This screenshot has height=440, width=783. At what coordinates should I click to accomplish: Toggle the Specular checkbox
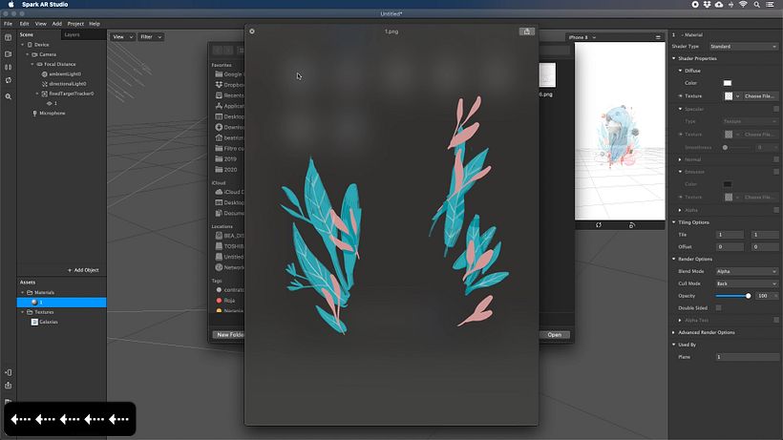(x=776, y=109)
